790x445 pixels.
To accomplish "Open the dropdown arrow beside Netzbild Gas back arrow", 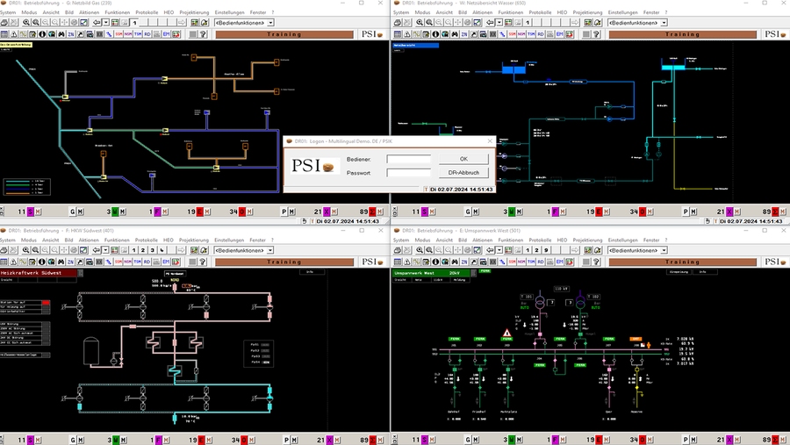I will [x=105, y=22].
